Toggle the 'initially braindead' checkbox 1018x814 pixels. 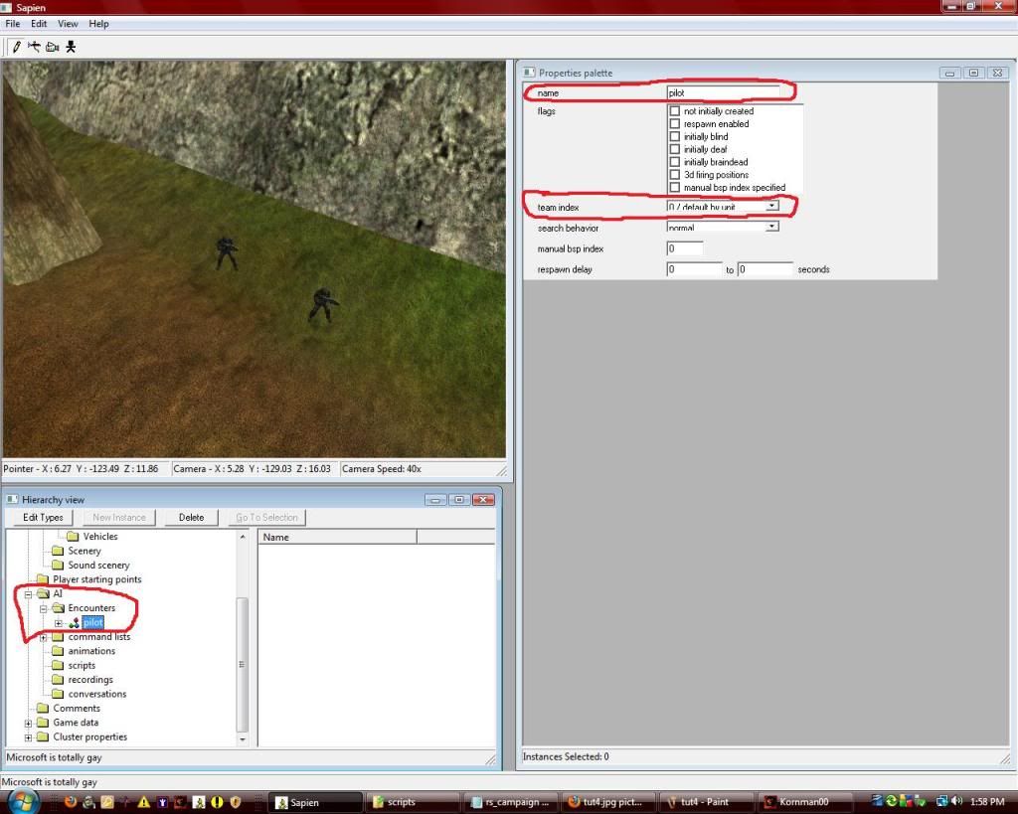click(675, 162)
